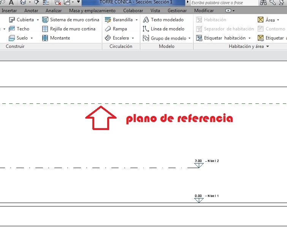Choose the Línea de modelo tool
Viewport: 287px width, 246px height.
pos(146,29)
